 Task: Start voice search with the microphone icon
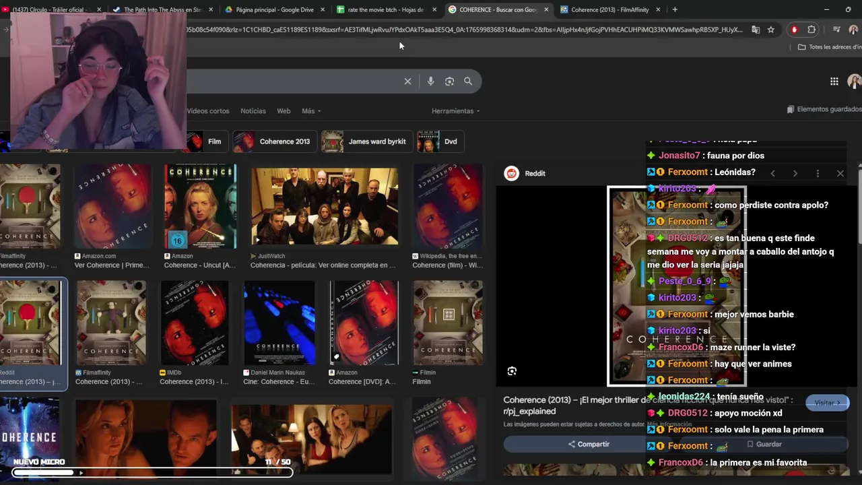430,81
